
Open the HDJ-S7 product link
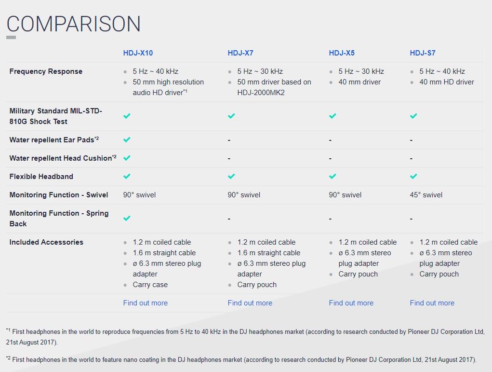(x=423, y=53)
